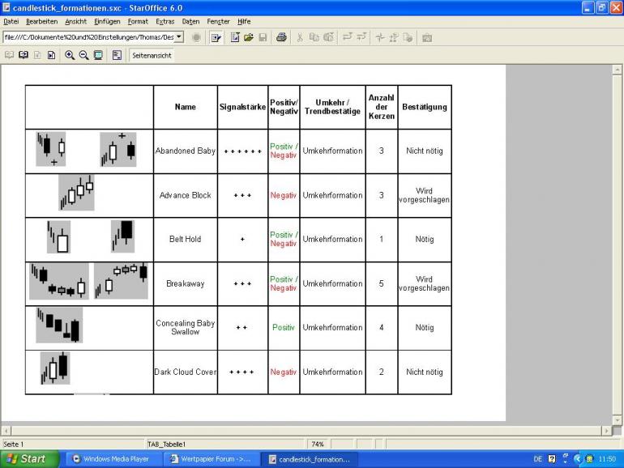Screen dimensions: 624x468
Task: Click the Print icon in the toolbar
Action: tap(281, 37)
